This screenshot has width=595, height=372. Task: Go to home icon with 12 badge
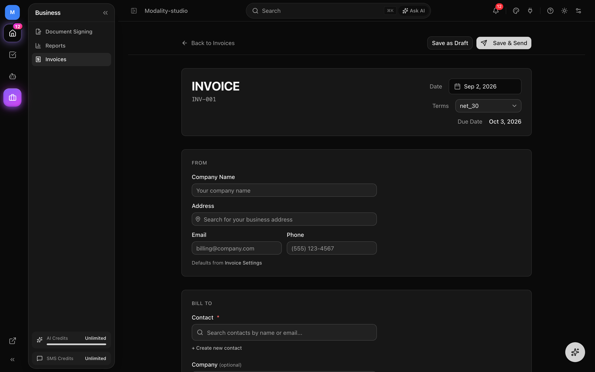[x=12, y=33]
